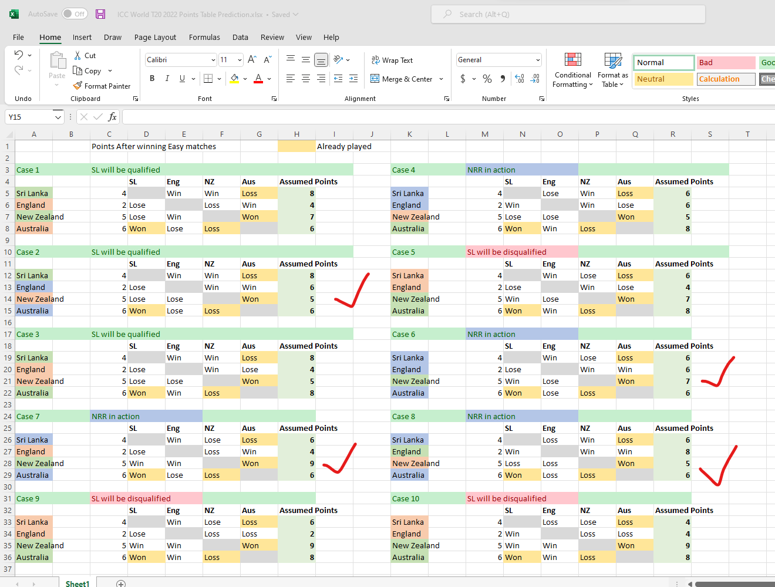Switch to the Insert tab
Viewport: 775px width, 587px height.
click(x=82, y=37)
